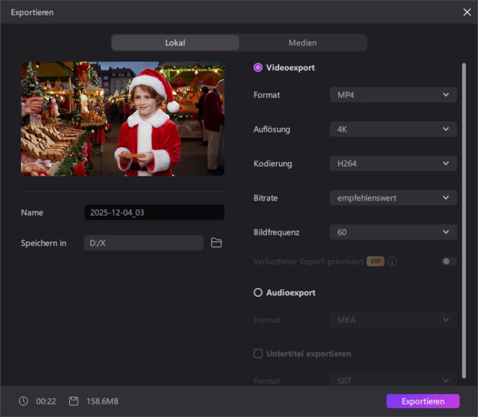Viewport: 478px width, 417px height.
Task: Click the video preview thumbnail
Action: coord(122,118)
